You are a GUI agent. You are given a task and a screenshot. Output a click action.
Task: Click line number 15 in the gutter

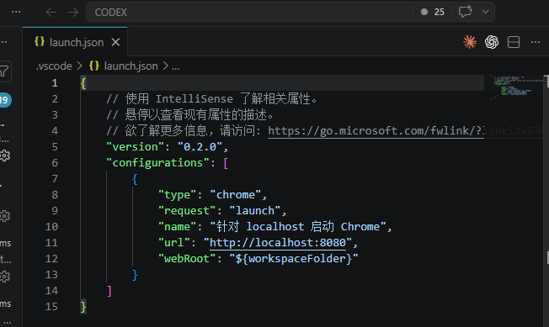point(51,307)
